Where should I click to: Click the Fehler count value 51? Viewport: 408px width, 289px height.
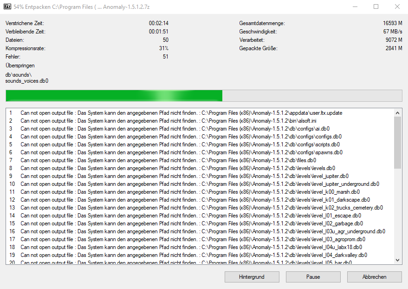tap(166, 57)
